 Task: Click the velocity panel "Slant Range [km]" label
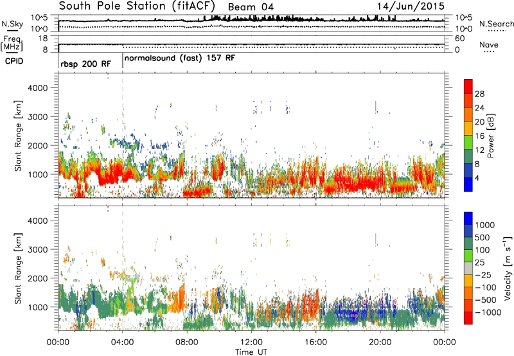point(18,269)
